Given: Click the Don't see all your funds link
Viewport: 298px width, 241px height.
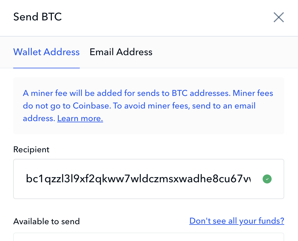Looking at the screenshot, I should [237, 221].
